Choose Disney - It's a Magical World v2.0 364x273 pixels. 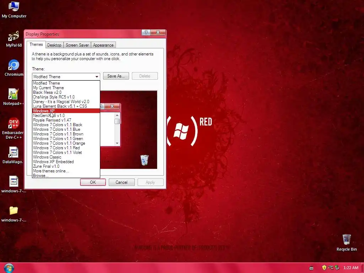[66, 102]
